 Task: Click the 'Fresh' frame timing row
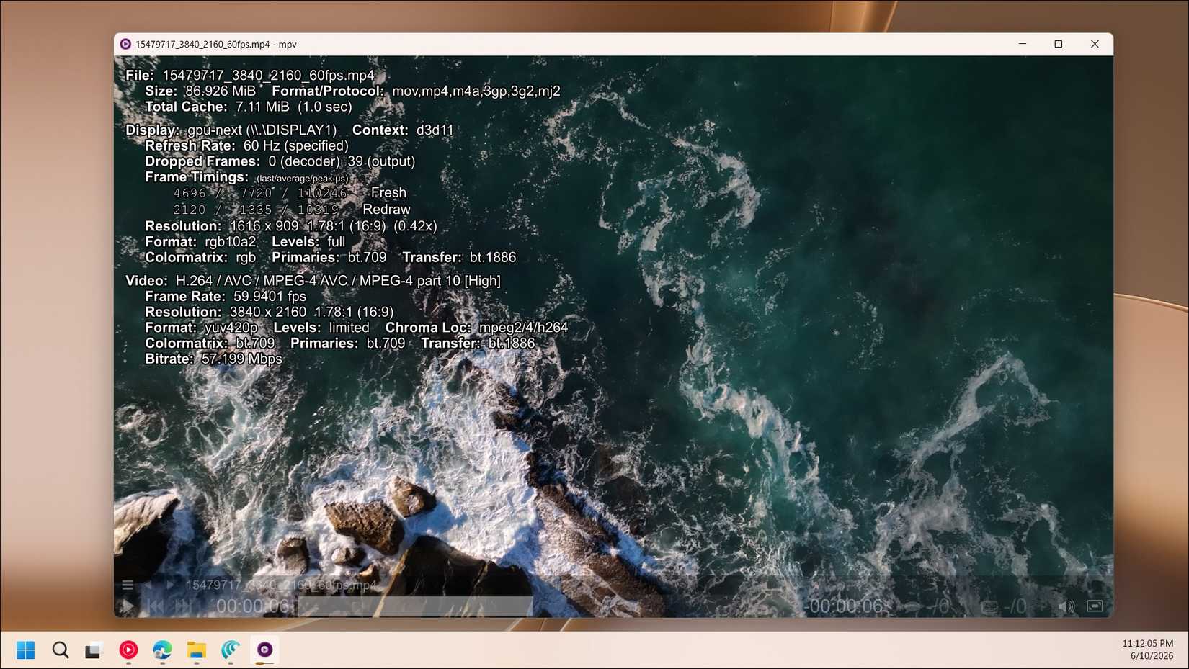point(290,193)
